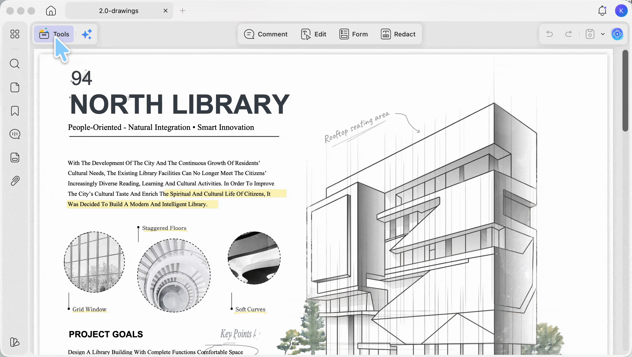
Task: Open the user profile avatar K
Action: (x=621, y=11)
